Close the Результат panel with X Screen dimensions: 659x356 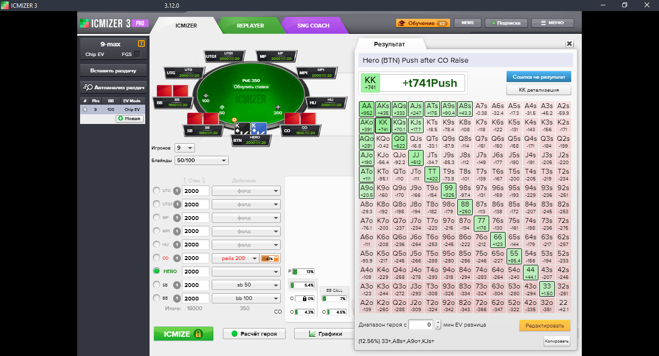569,43
